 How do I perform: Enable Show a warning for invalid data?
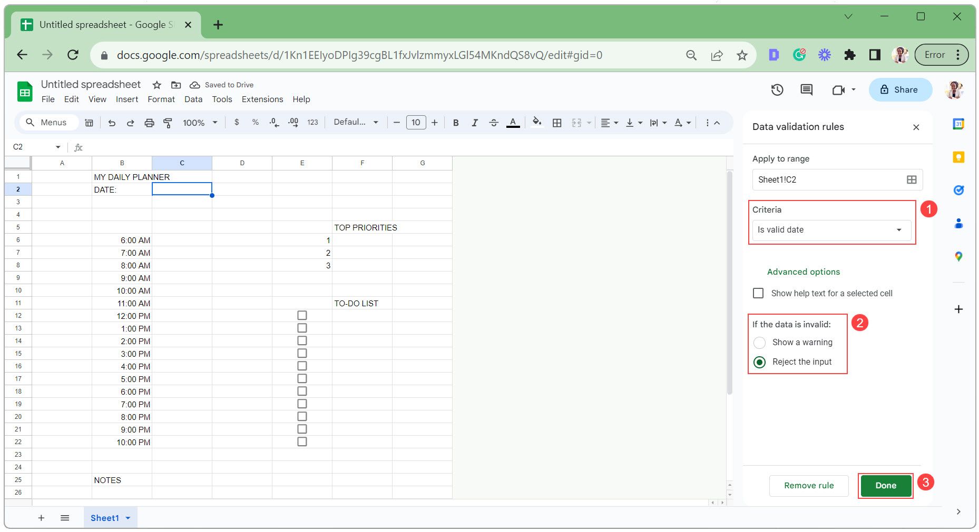pyautogui.click(x=759, y=342)
